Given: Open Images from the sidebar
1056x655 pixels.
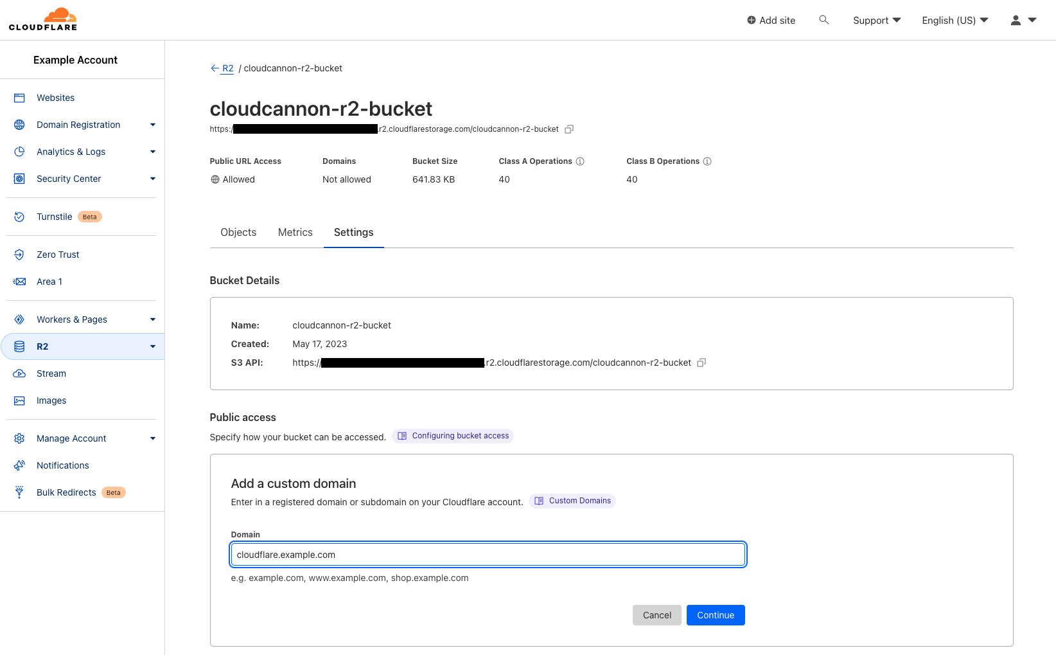Looking at the screenshot, I should [x=51, y=400].
